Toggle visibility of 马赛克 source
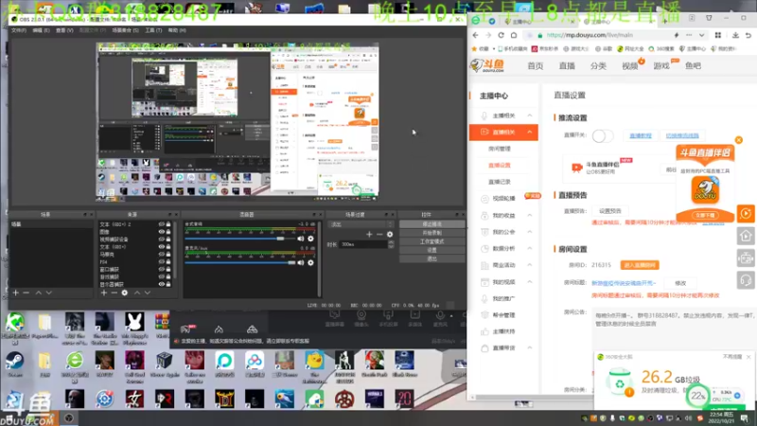Viewport: 757px width, 426px height. pos(162,255)
